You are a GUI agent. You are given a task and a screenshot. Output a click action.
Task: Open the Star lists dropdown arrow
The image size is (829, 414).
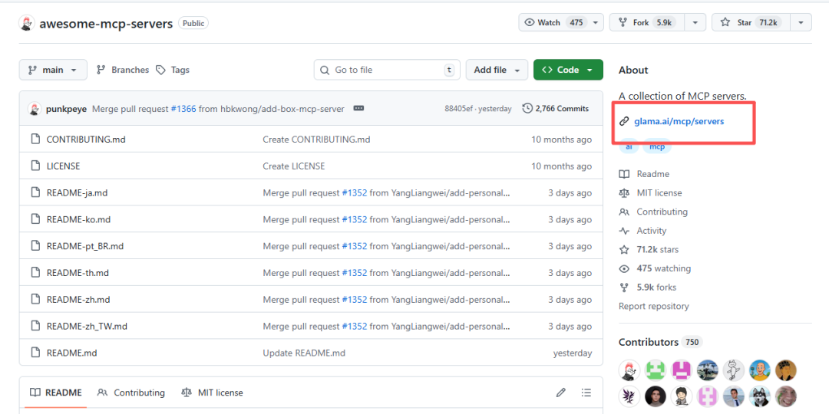coord(801,23)
